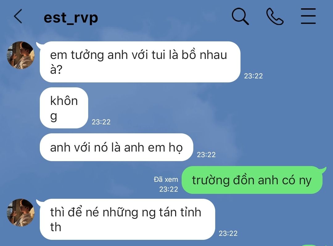Open the top sender profile avatar
The height and width of the screenshot is (246, 333).
(21, 55)
